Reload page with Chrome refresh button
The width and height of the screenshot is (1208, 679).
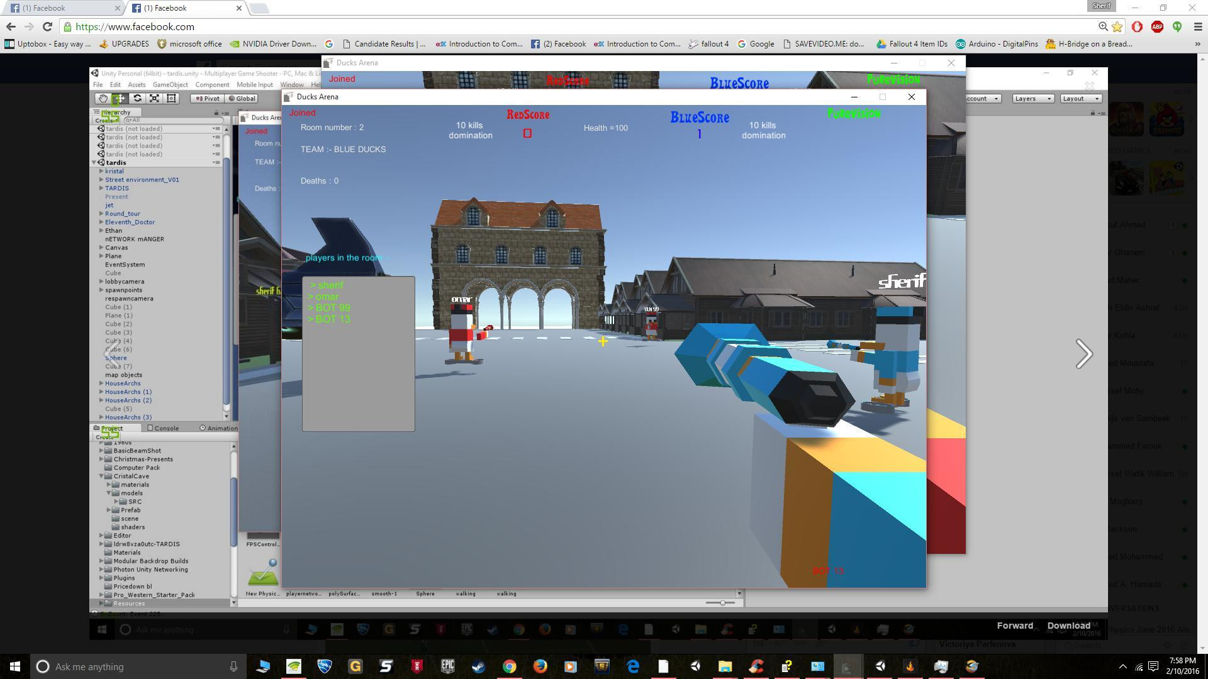pyautogui.click(x=47, y=26)
